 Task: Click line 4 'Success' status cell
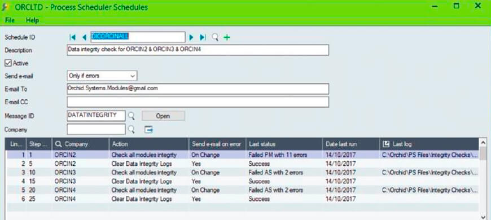[284, 181]
